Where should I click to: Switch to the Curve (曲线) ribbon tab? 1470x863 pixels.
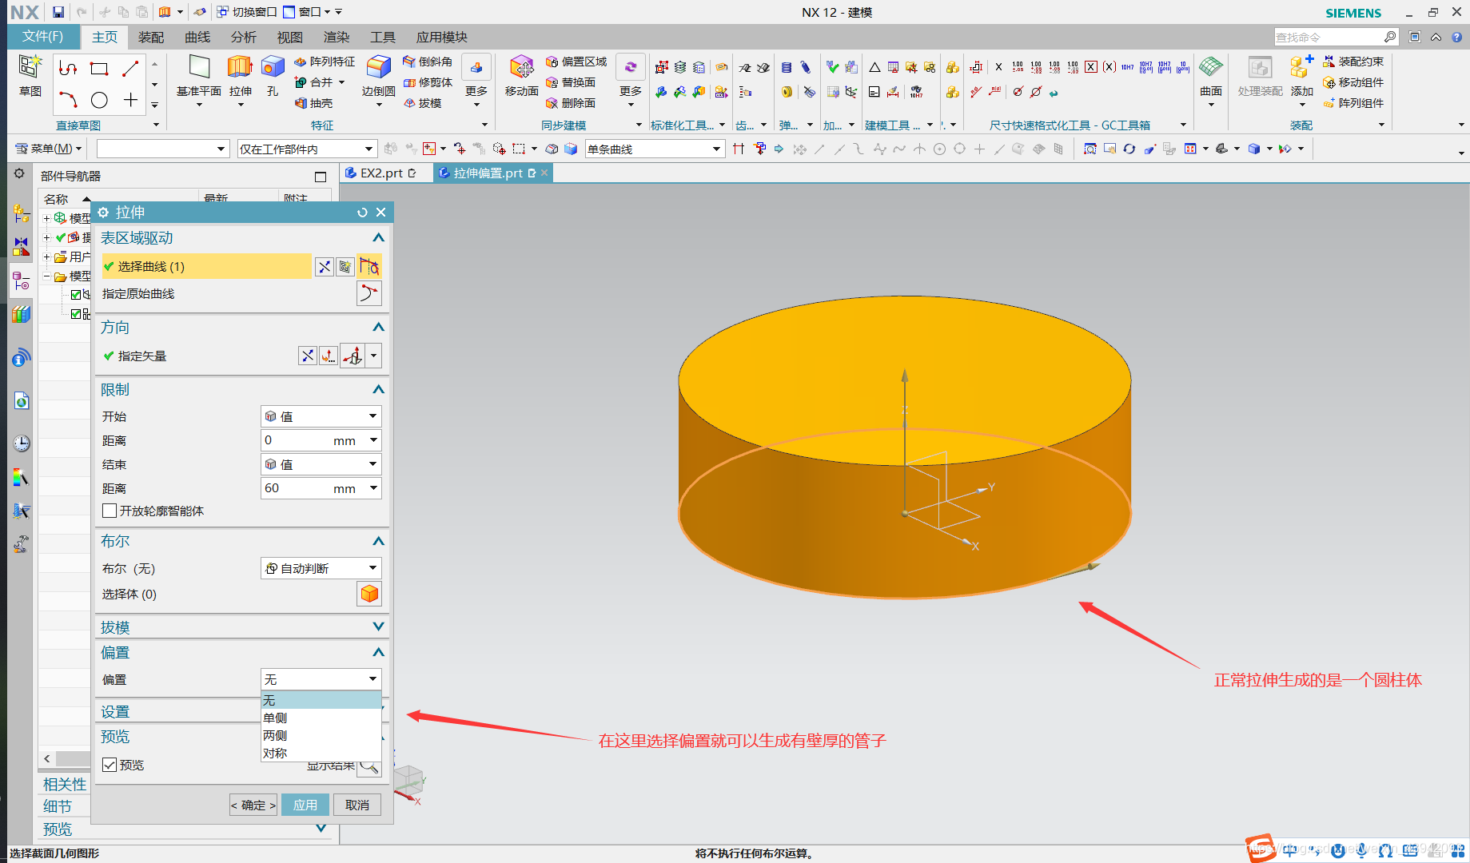(x=197, y=37)
